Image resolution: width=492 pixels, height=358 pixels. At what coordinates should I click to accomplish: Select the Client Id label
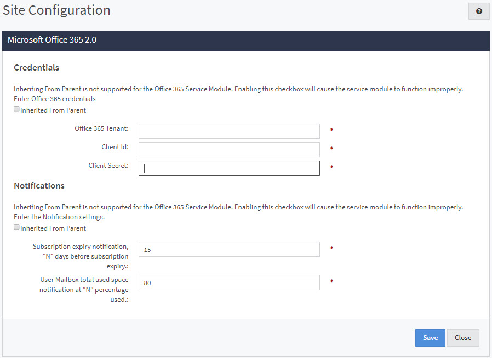[x=115, y=147]
